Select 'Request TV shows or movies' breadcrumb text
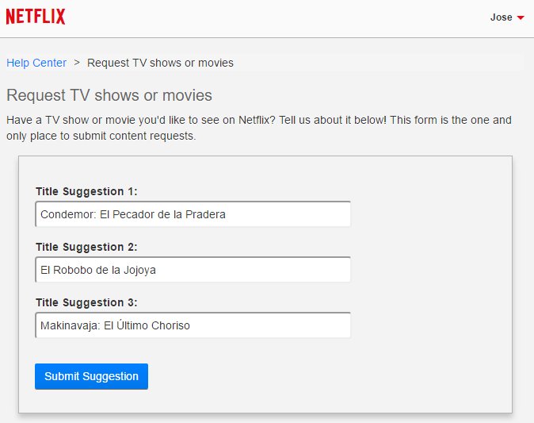This screenshot has width=534, height=423. click(x=160, y=63)
